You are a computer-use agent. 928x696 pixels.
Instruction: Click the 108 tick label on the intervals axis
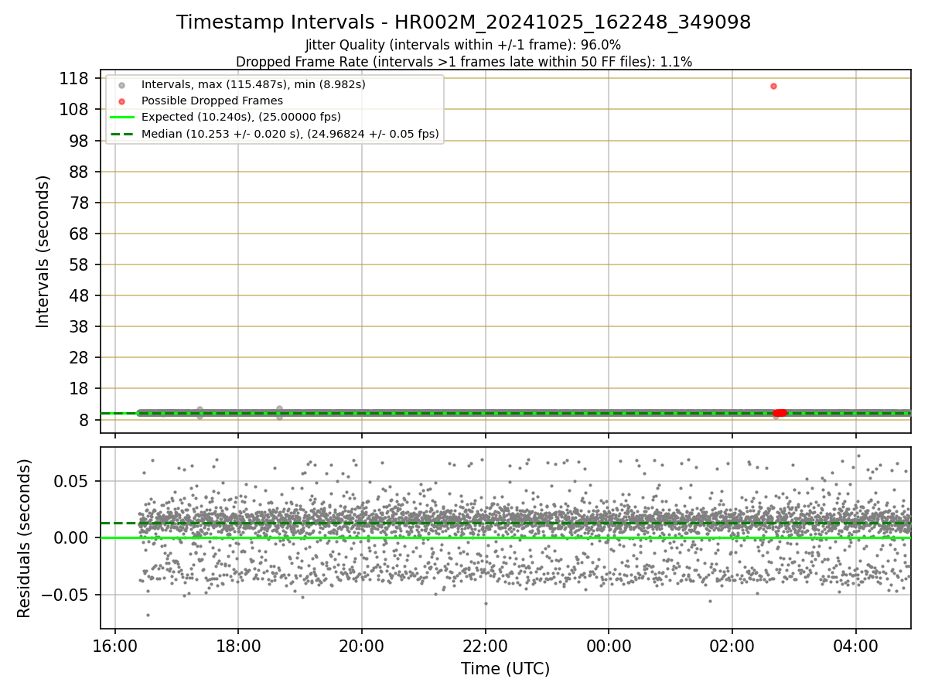(x=74, y=109)
